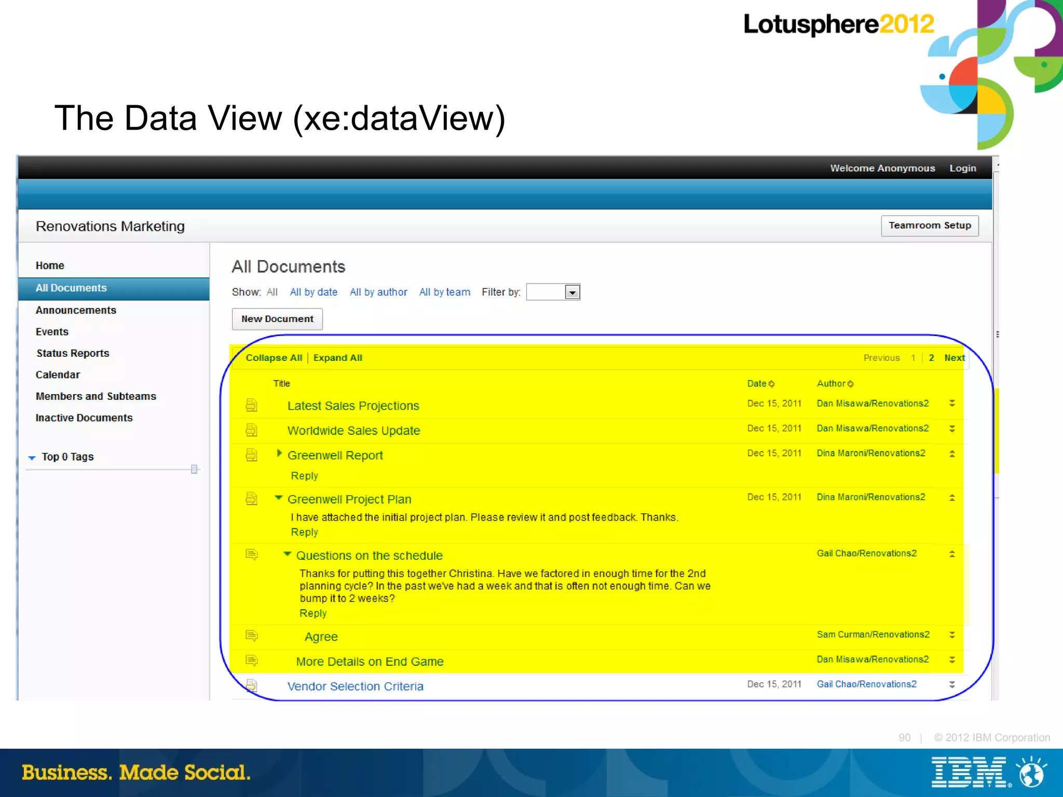
Task: Click document icon beside Latest Sales Projections
Action: pos(252,405)
